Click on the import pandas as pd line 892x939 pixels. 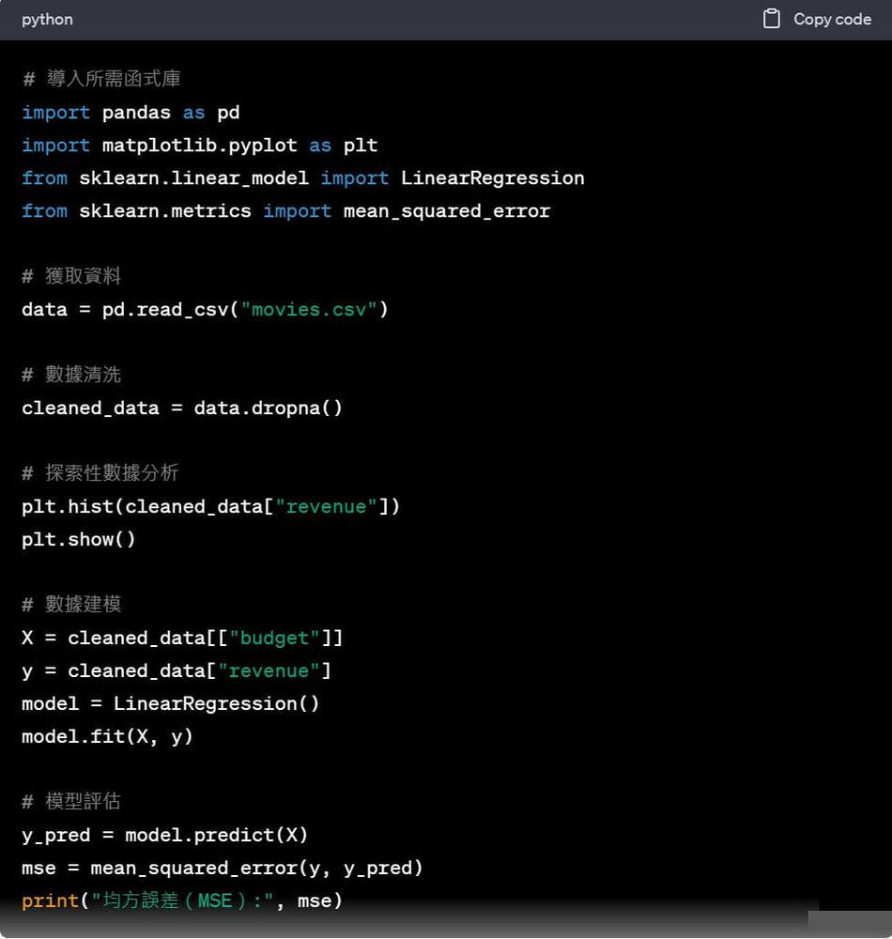point(131,113)
